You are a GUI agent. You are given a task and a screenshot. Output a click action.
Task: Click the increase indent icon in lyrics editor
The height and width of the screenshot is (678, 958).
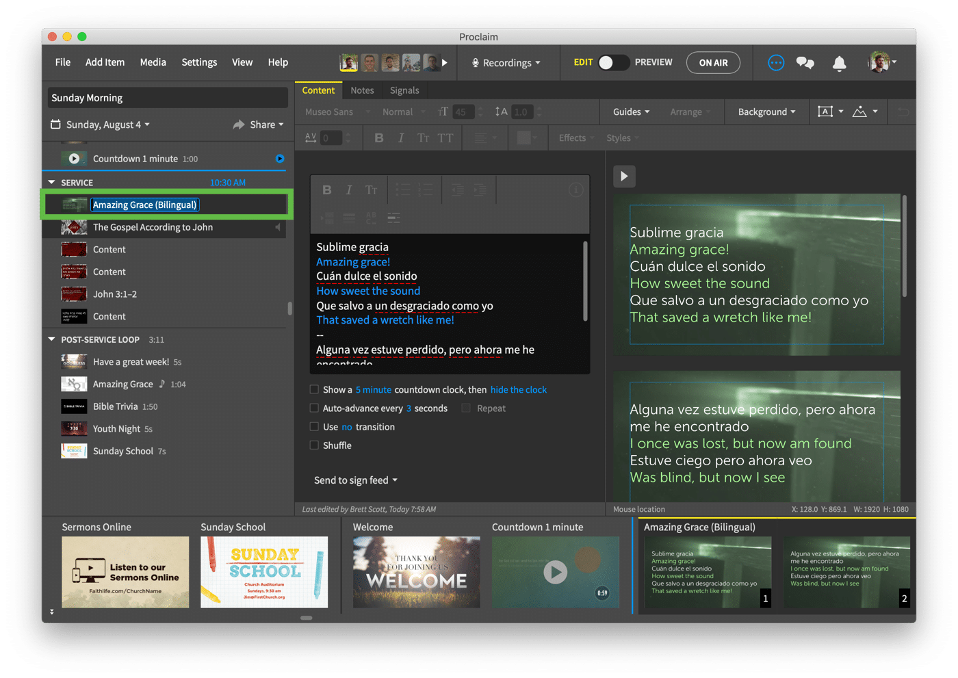480,190
